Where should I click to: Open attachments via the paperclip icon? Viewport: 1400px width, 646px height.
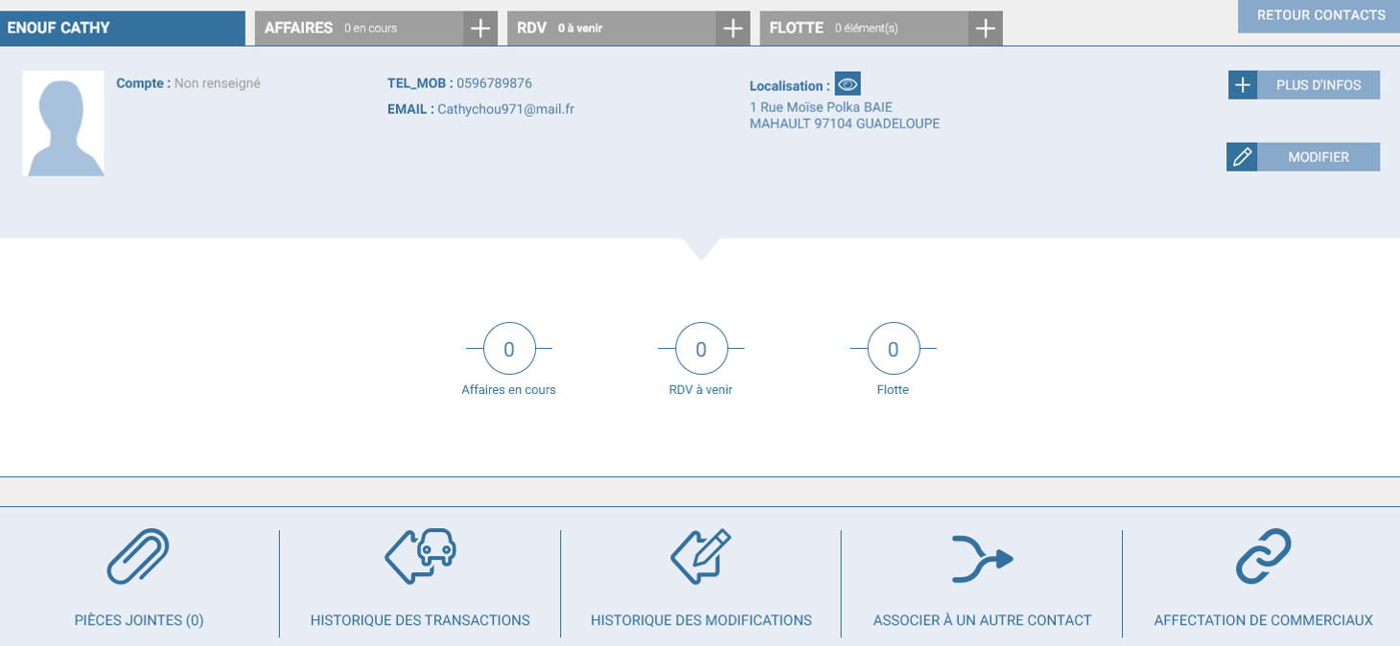point(138,557)
